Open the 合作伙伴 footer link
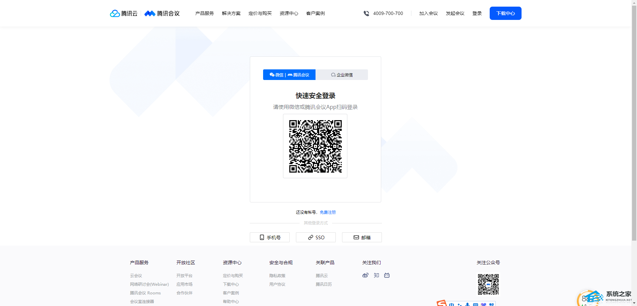This screenshot has width=637, height=306. coord(184,293)
